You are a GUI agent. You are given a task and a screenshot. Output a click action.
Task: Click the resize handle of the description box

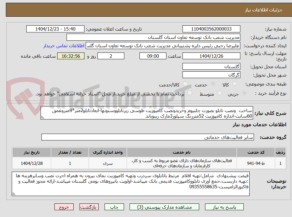tap(42, 117)
